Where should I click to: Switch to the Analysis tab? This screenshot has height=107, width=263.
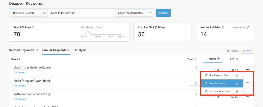(80, 50)
